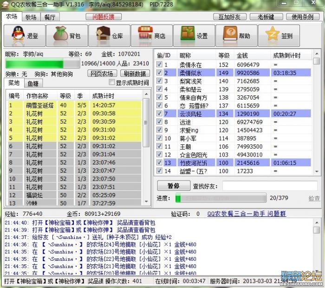Select log entry at 21:44:40

tap(80, 223)
